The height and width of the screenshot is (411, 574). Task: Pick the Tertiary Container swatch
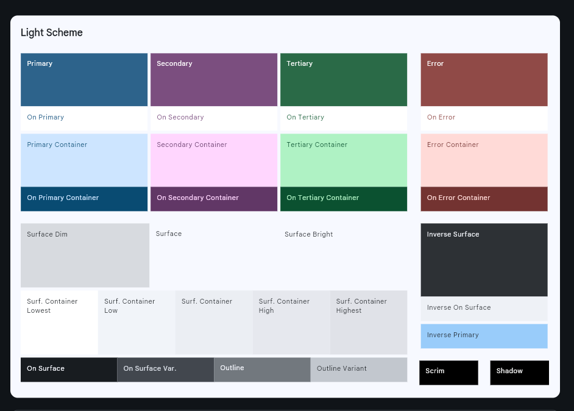[x=344, y=160]
